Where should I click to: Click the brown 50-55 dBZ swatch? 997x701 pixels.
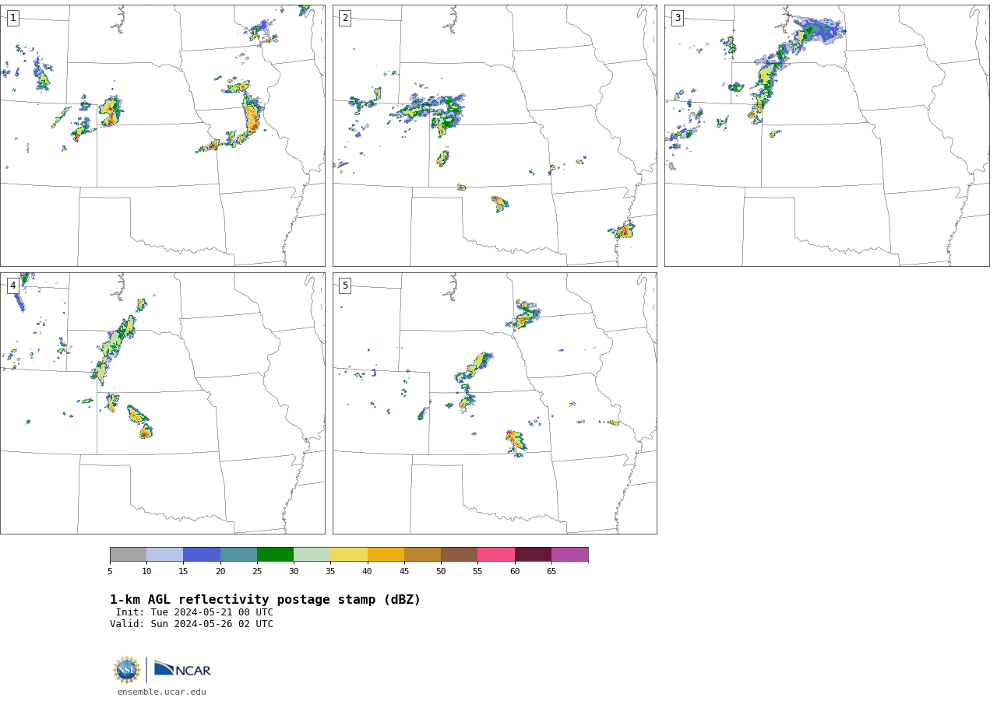(459, 554)
